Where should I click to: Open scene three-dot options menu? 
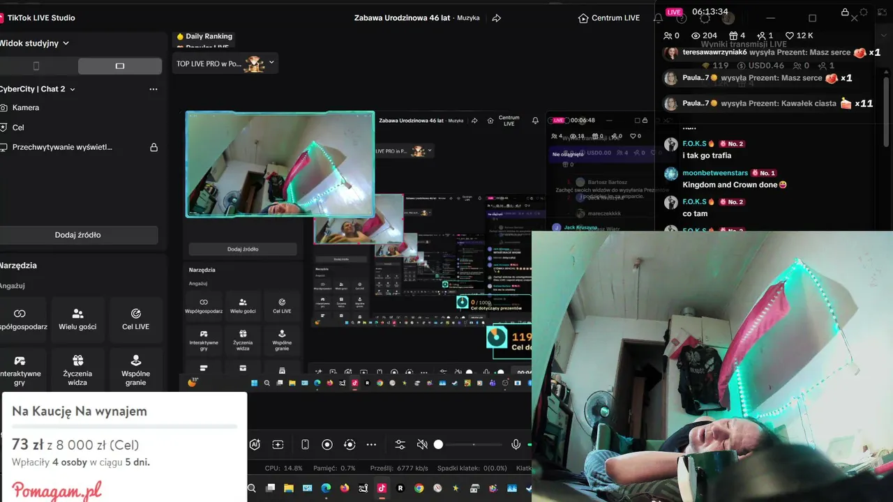153,89
